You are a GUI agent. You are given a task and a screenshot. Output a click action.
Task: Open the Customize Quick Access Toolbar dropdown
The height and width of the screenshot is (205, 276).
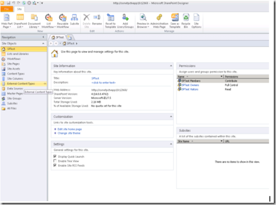42,3
